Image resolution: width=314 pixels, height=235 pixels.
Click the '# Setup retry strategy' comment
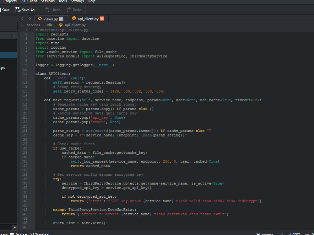(x=77, y=87)
